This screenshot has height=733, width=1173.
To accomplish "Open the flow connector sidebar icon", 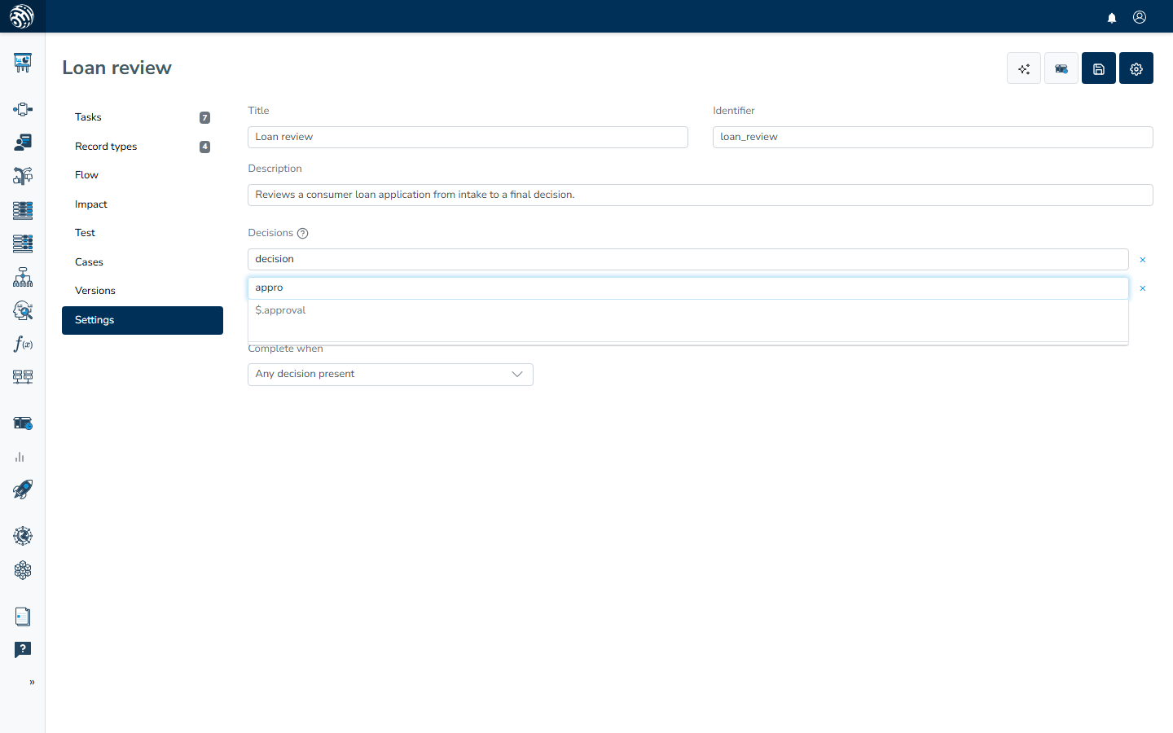I will pos(23,109).
